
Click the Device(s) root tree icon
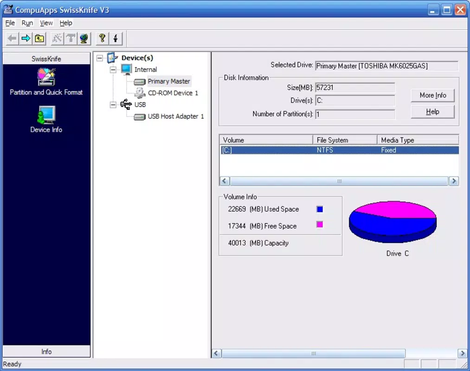tap(112, 58)
